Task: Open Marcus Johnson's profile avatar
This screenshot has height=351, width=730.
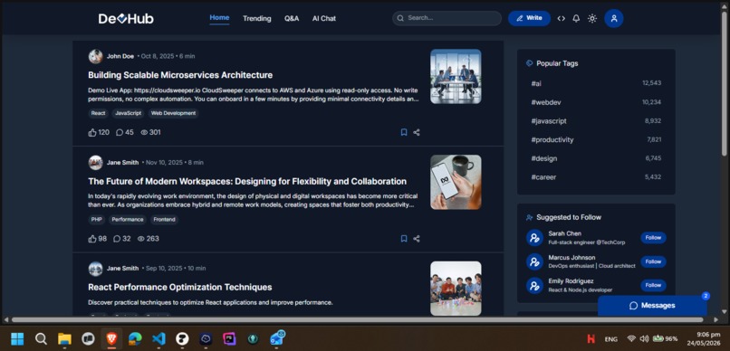Action: pos(534,261)
